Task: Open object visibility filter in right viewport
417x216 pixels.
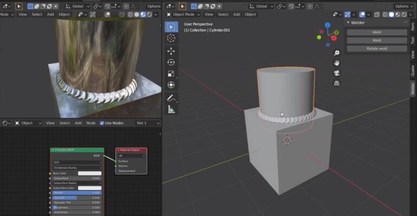Action: 337,15
